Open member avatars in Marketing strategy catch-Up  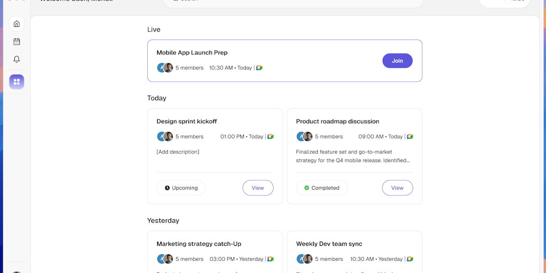point(165,259)
